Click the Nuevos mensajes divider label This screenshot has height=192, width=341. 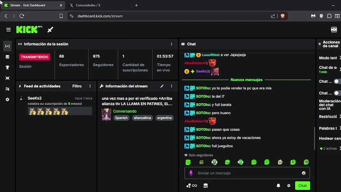(246, 80)
